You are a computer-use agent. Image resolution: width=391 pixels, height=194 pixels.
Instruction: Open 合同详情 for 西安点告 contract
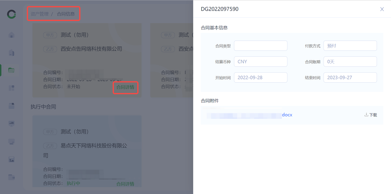pyautogui.click(x=125, y=87)
